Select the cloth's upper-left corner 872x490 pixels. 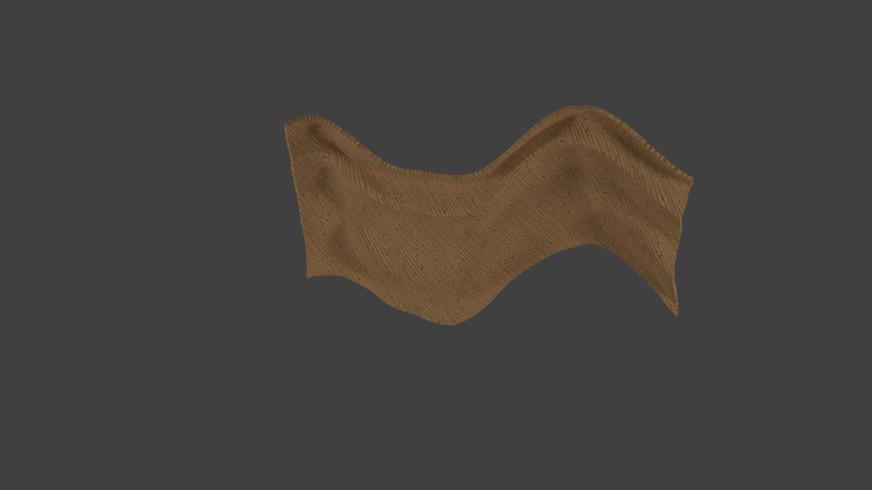(287, 126)
